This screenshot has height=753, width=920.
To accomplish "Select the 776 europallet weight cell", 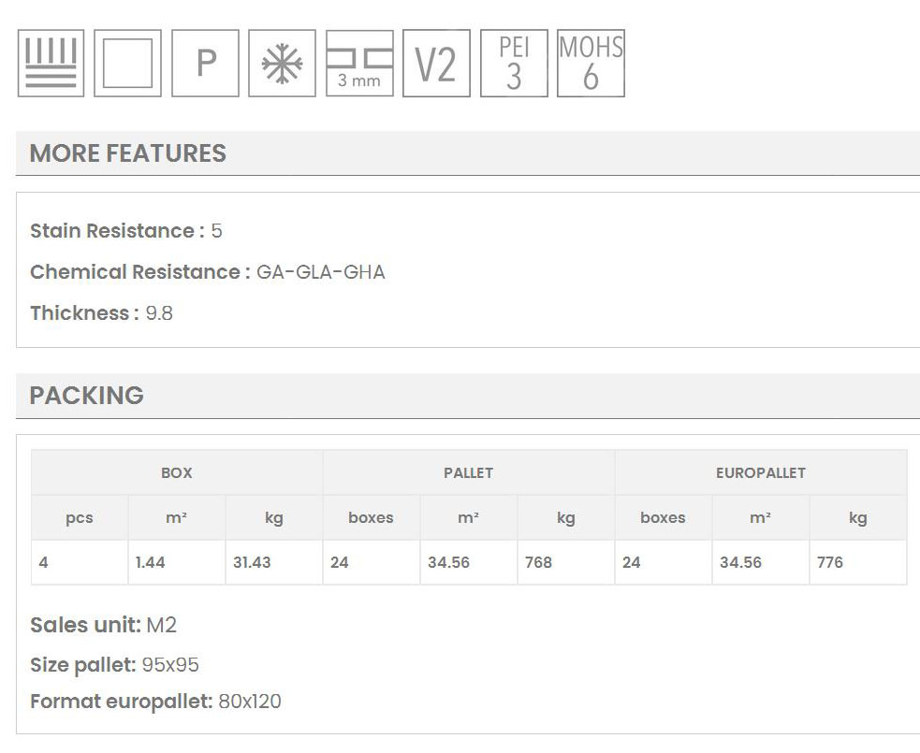I will [830, 562].
